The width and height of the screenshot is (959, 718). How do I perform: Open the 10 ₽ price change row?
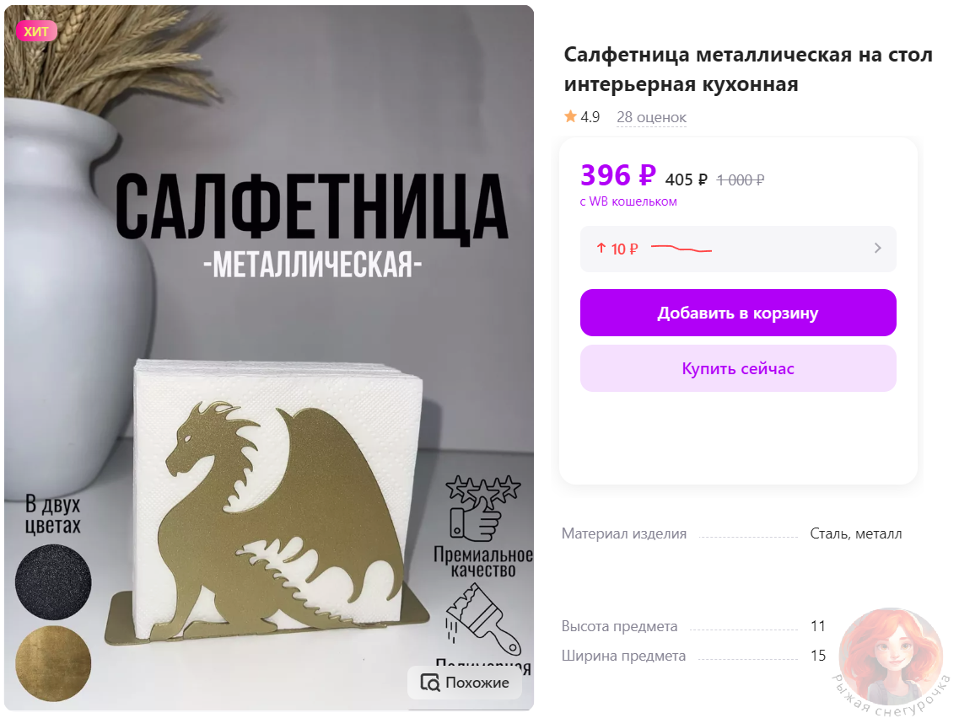point(738,249)
